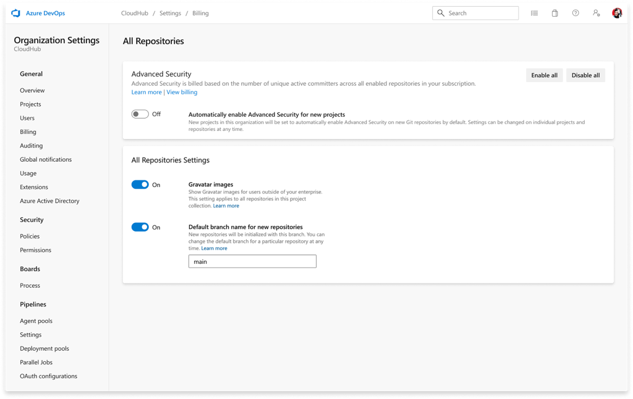The width and height of the screenshot is (633, 399).
Task: Open the user settings person icon
Action: (595, 12)
